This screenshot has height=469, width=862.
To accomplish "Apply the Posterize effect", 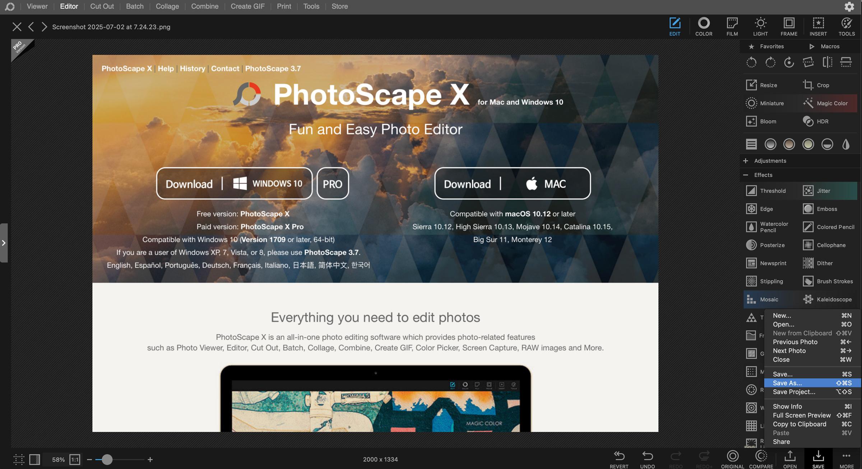I will 765,245.
